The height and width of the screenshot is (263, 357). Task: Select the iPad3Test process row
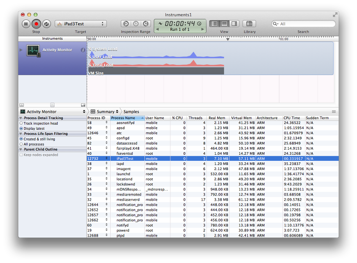click(213, 158)
